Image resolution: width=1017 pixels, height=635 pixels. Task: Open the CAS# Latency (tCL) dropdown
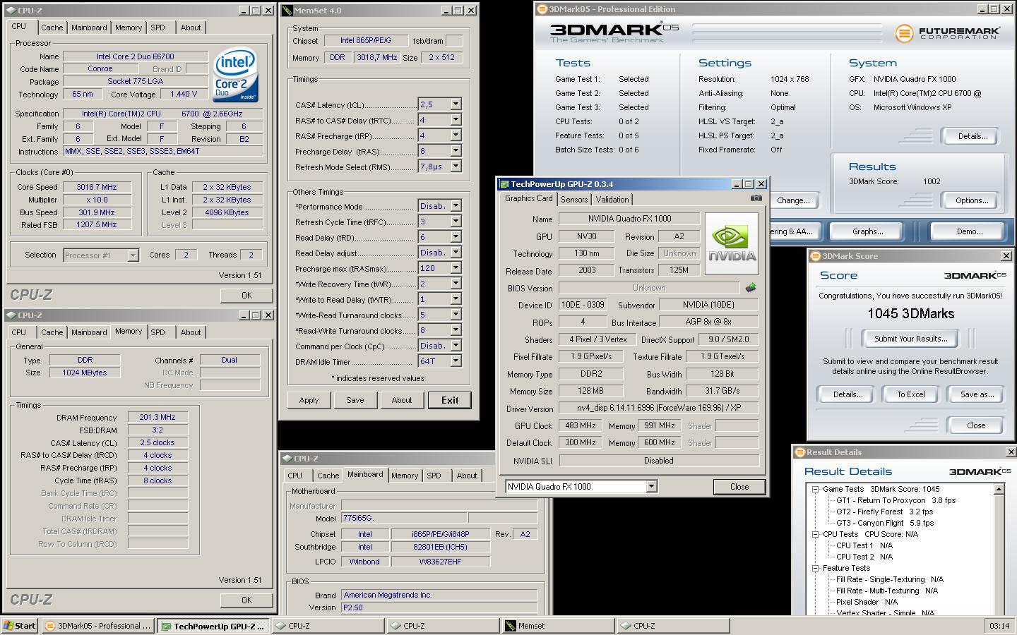[x=456, y=104]
